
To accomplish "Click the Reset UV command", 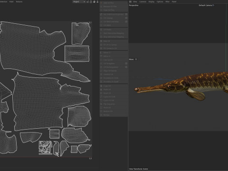I will tap(114, 93).
